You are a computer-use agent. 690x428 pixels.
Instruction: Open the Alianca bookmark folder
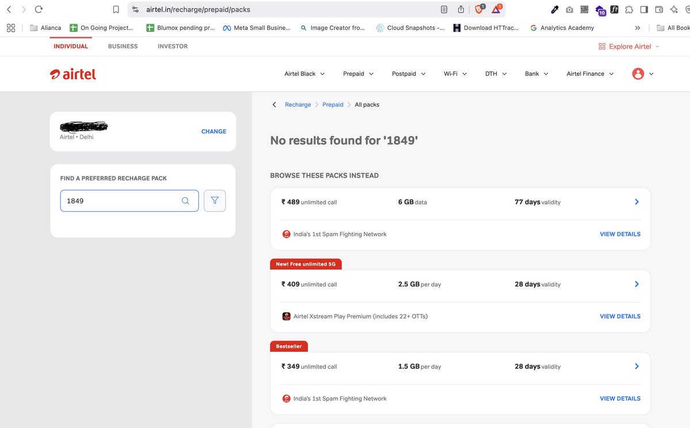(45, 28)
